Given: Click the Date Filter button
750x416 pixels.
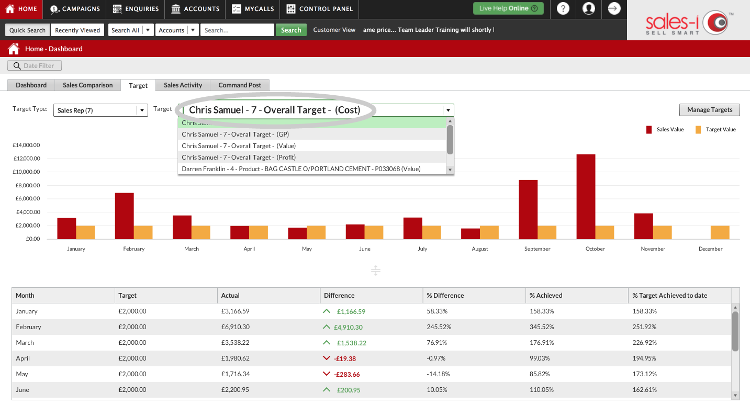Looking at the screenshot, I should click(35, 65).
